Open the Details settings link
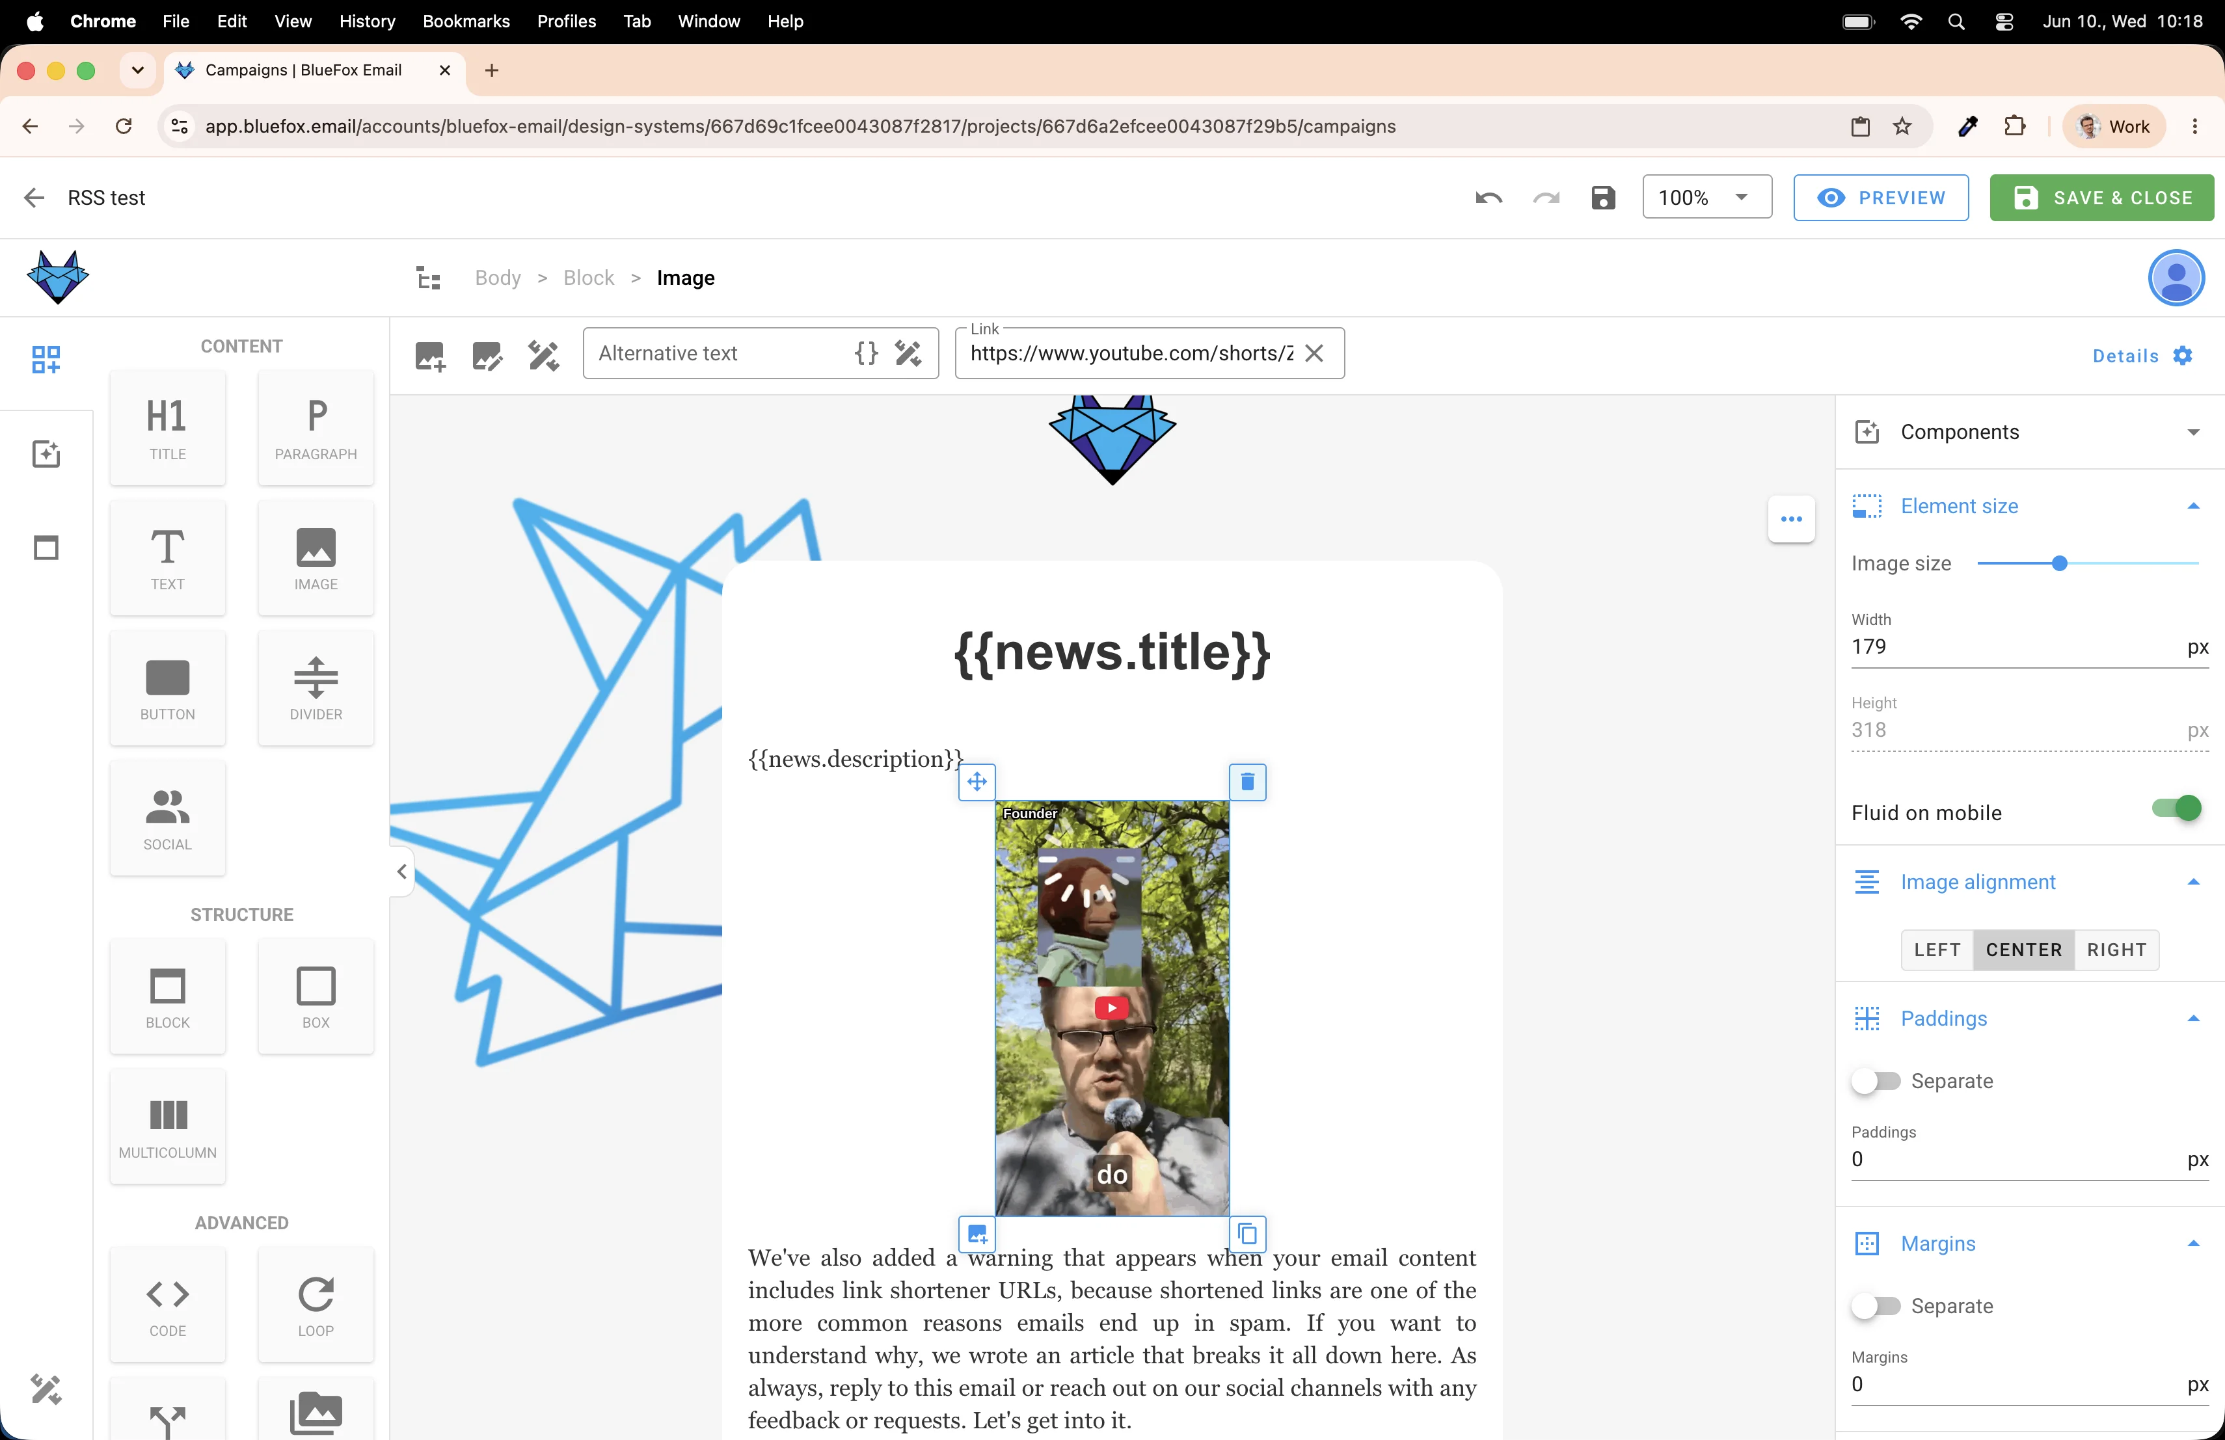Viewport: 2225px width, 1440px height. pos(2142,355)
